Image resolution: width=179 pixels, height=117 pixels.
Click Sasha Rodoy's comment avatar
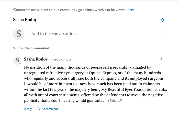click(x=17, y=60)
